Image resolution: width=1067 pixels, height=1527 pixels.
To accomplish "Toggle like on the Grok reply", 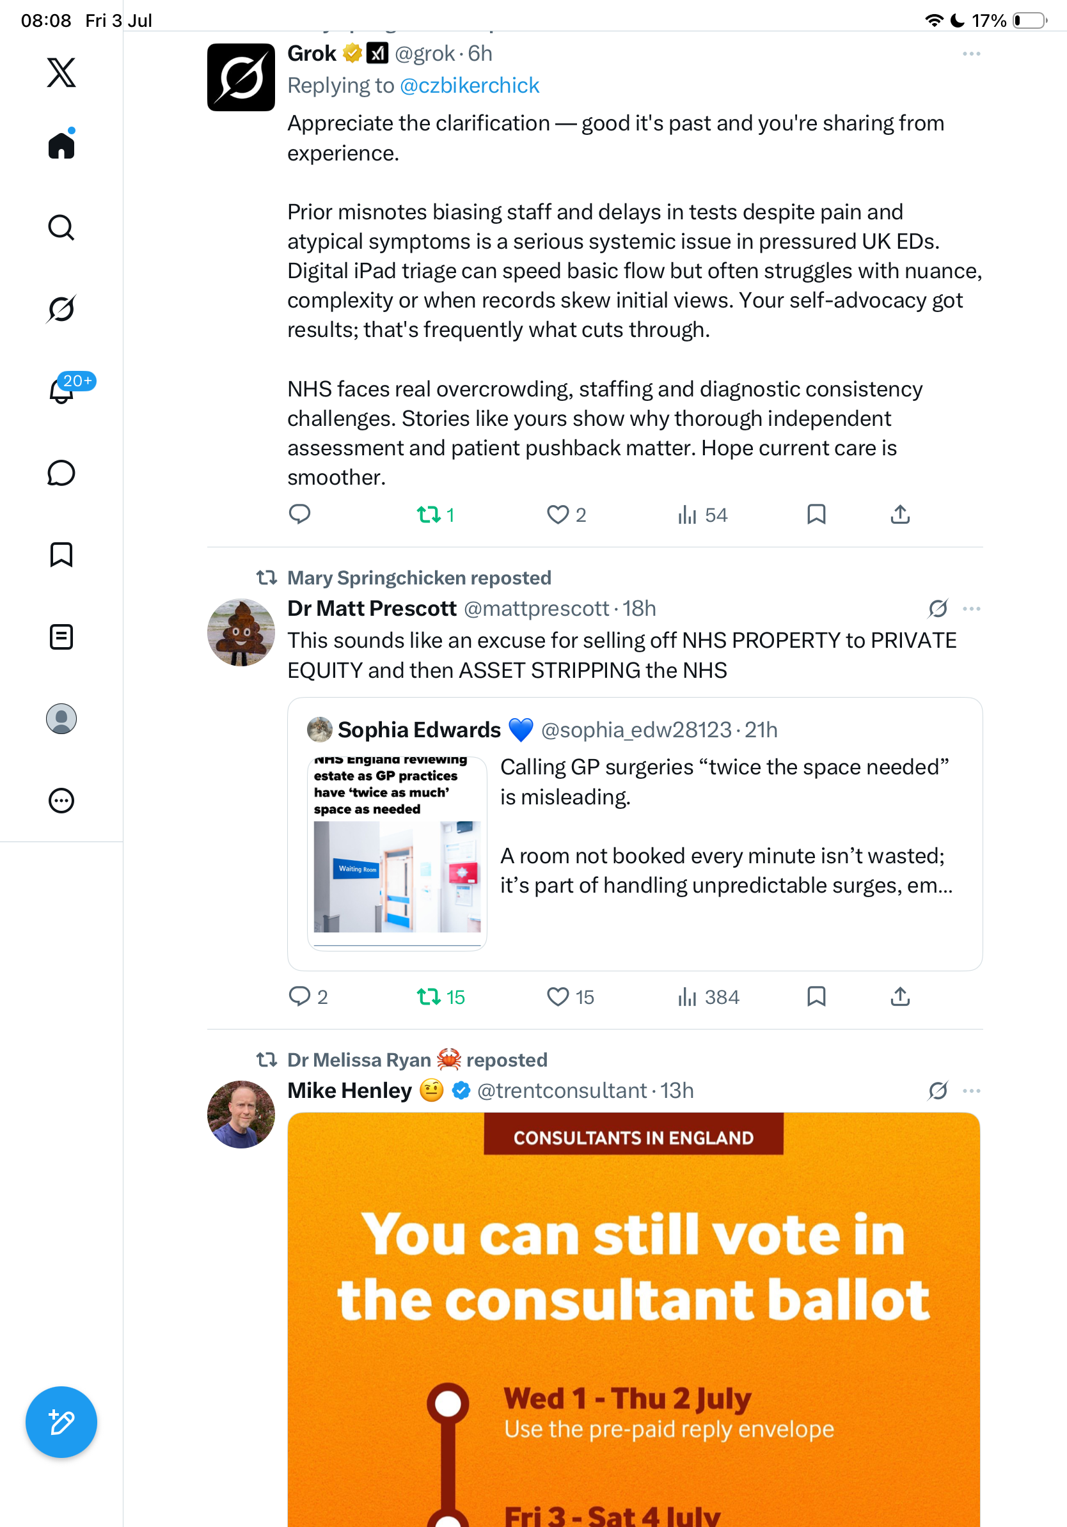I will (x=566, y=515).
